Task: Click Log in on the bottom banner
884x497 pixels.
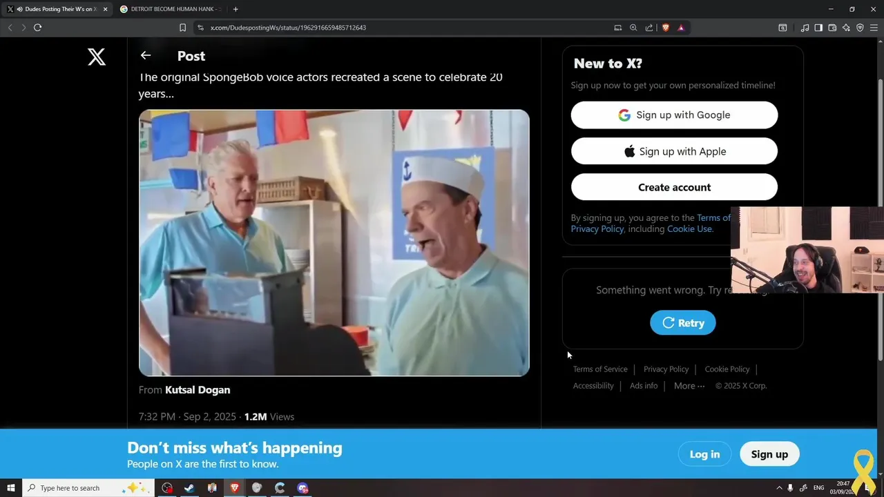Action: point(704,454)
